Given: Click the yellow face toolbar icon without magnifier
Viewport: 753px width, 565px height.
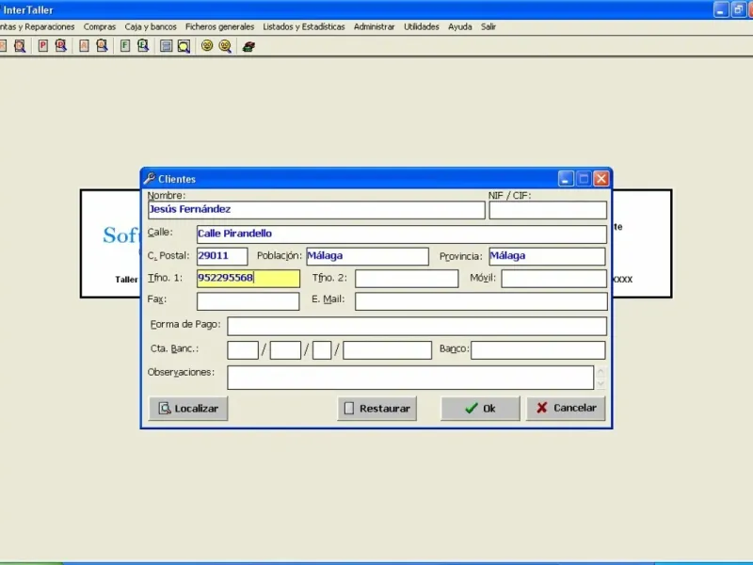Looking at the screenshot, I should pyautogui.click(x=207, y=45).
